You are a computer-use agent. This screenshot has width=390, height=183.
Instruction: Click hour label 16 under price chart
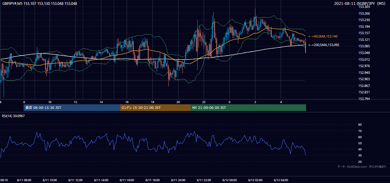point(127,102)
